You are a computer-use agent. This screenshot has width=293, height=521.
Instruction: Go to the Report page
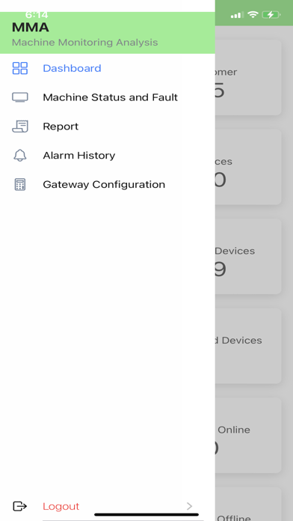[x=107, y=127]
